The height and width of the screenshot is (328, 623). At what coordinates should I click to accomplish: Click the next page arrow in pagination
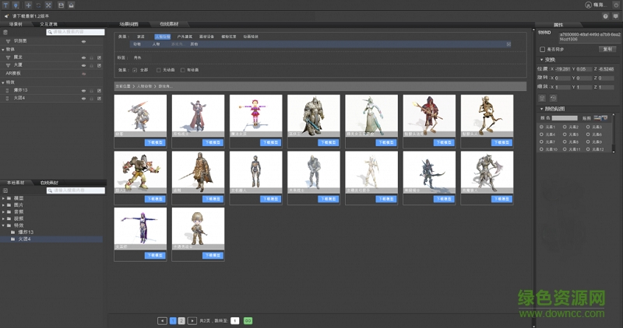192,320
